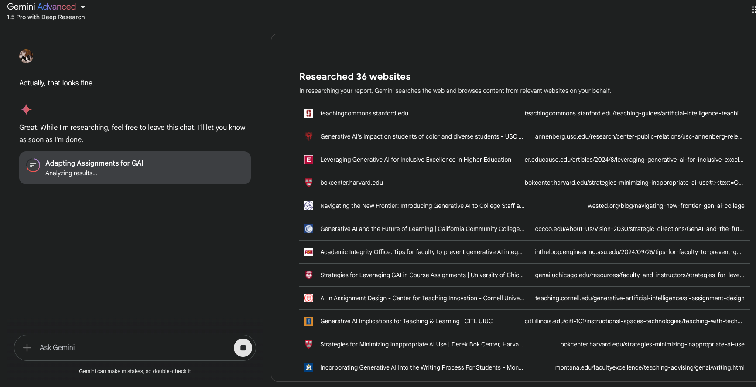Viewport: 756px width, 387px height.
Task: Click the Researched 36 websites heading
Action: pos(355,77)
